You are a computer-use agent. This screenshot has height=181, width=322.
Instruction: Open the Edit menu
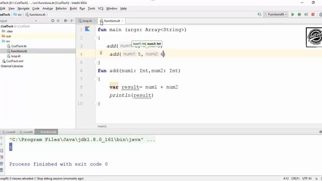click(3, 9)
